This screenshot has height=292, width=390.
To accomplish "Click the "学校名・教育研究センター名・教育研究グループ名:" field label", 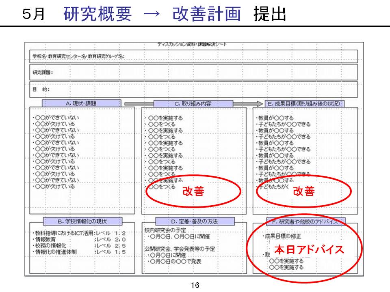I will point(78,56).
